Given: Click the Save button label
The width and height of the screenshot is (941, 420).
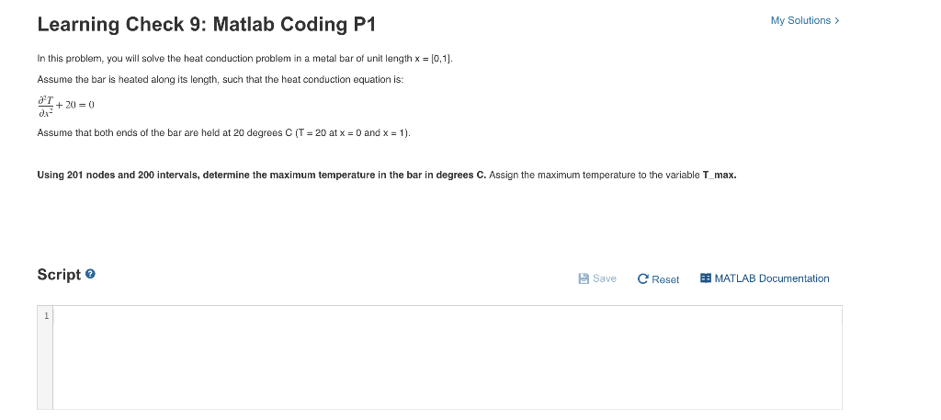Looking at the screenshot, I should click(605, 278).
